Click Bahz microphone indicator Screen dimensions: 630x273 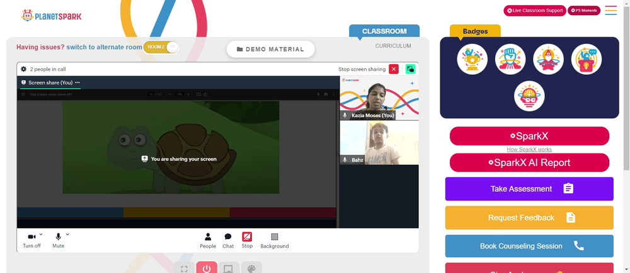345,160
